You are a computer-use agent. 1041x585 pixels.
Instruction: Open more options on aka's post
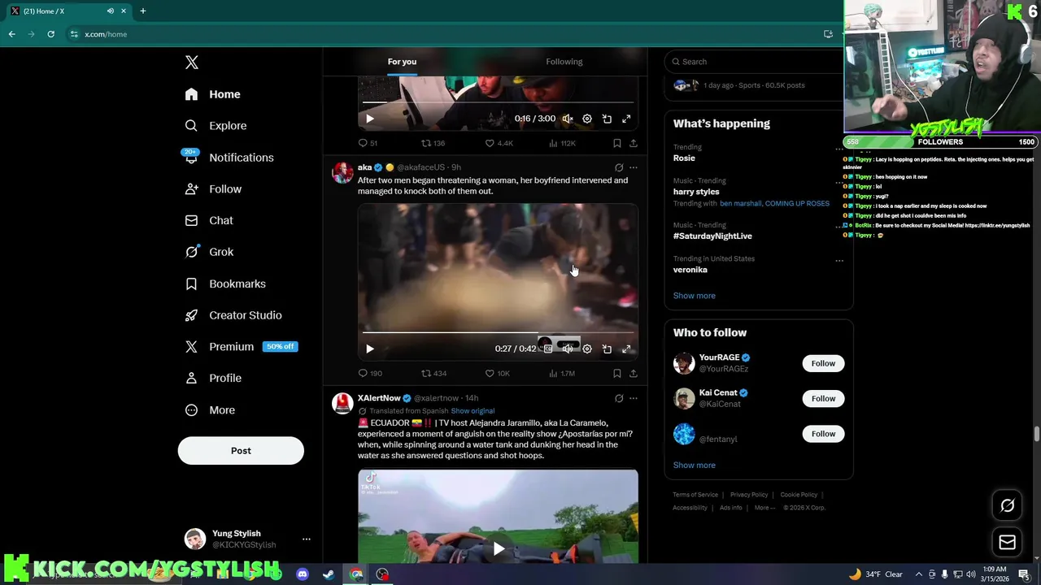click(633, 167)
